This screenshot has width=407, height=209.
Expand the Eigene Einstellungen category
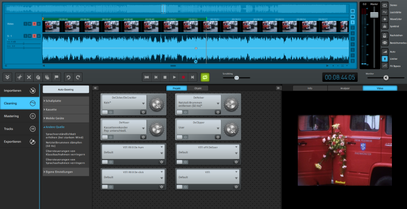coord(66,172)
